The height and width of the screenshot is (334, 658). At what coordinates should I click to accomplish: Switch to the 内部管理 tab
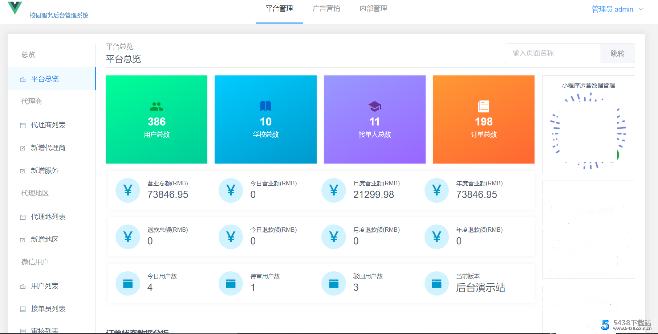pyautogui.click(x=373, y=9)
